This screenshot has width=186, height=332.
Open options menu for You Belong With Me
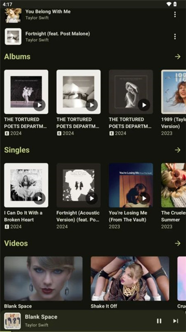click(175, 15)
